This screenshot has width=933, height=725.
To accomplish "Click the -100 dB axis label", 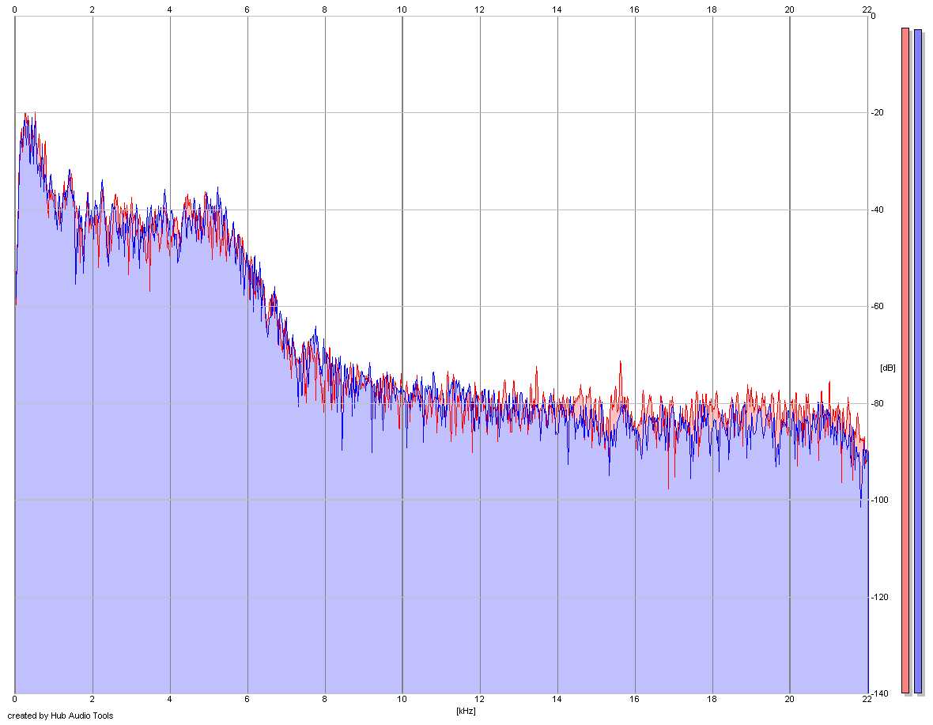I will pyautogui.click(x=879, y=500).
